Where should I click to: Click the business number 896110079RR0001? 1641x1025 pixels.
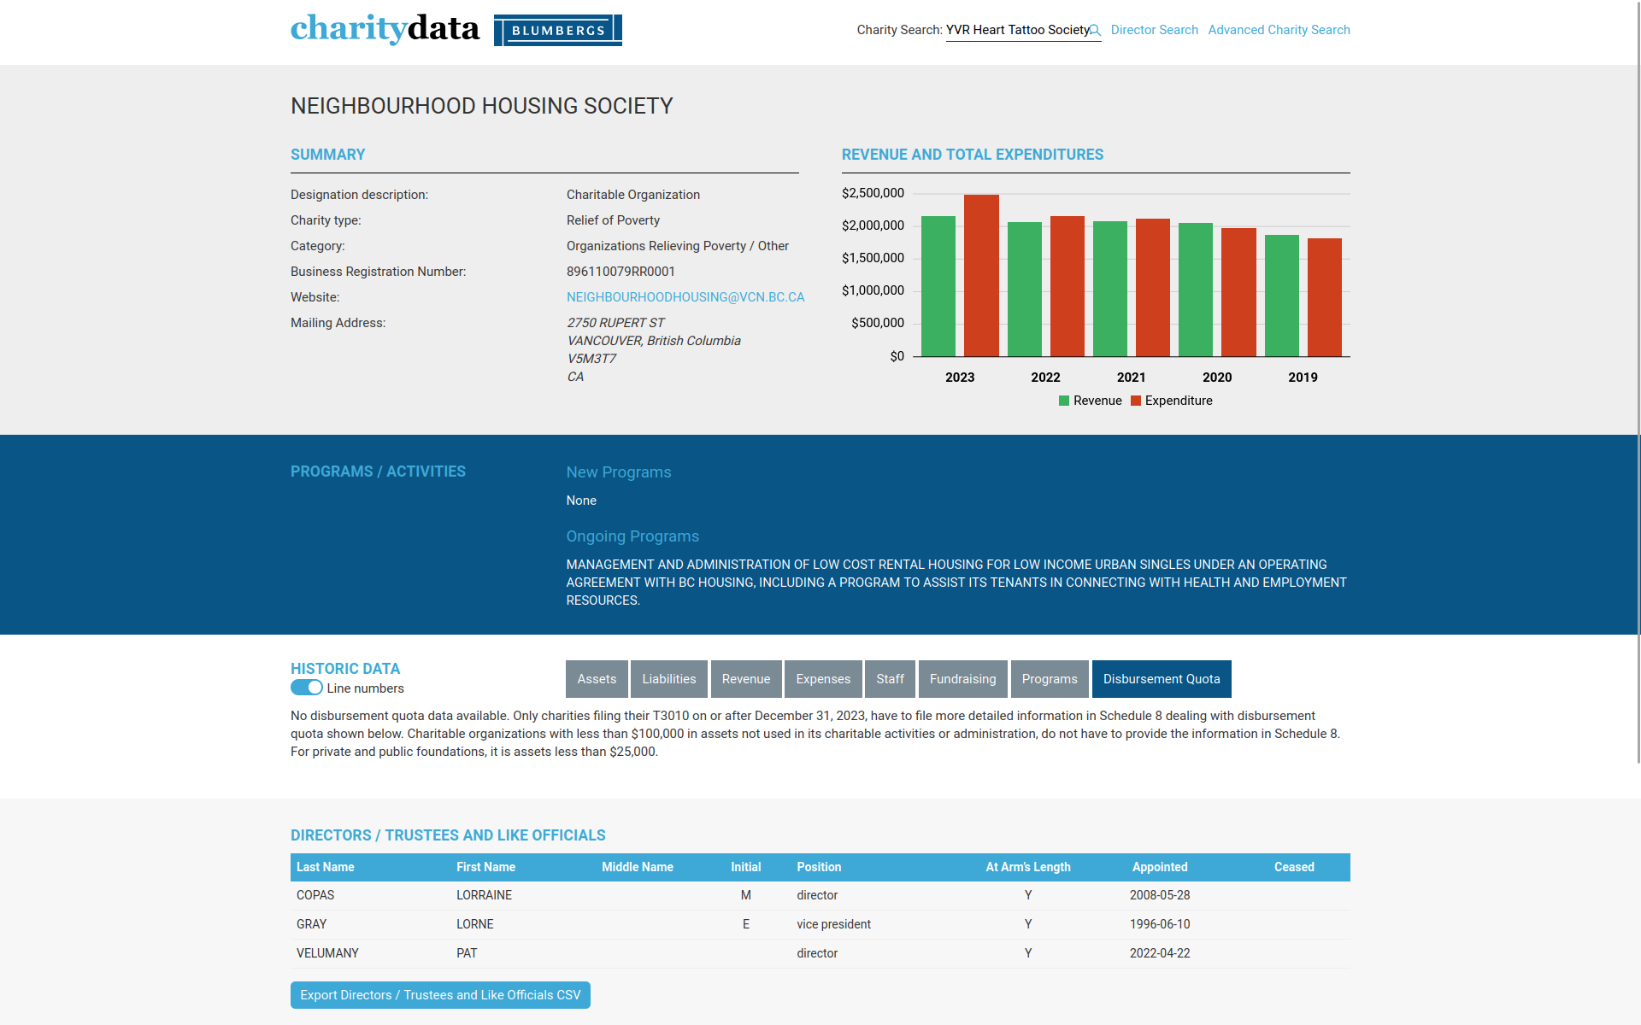621,272
